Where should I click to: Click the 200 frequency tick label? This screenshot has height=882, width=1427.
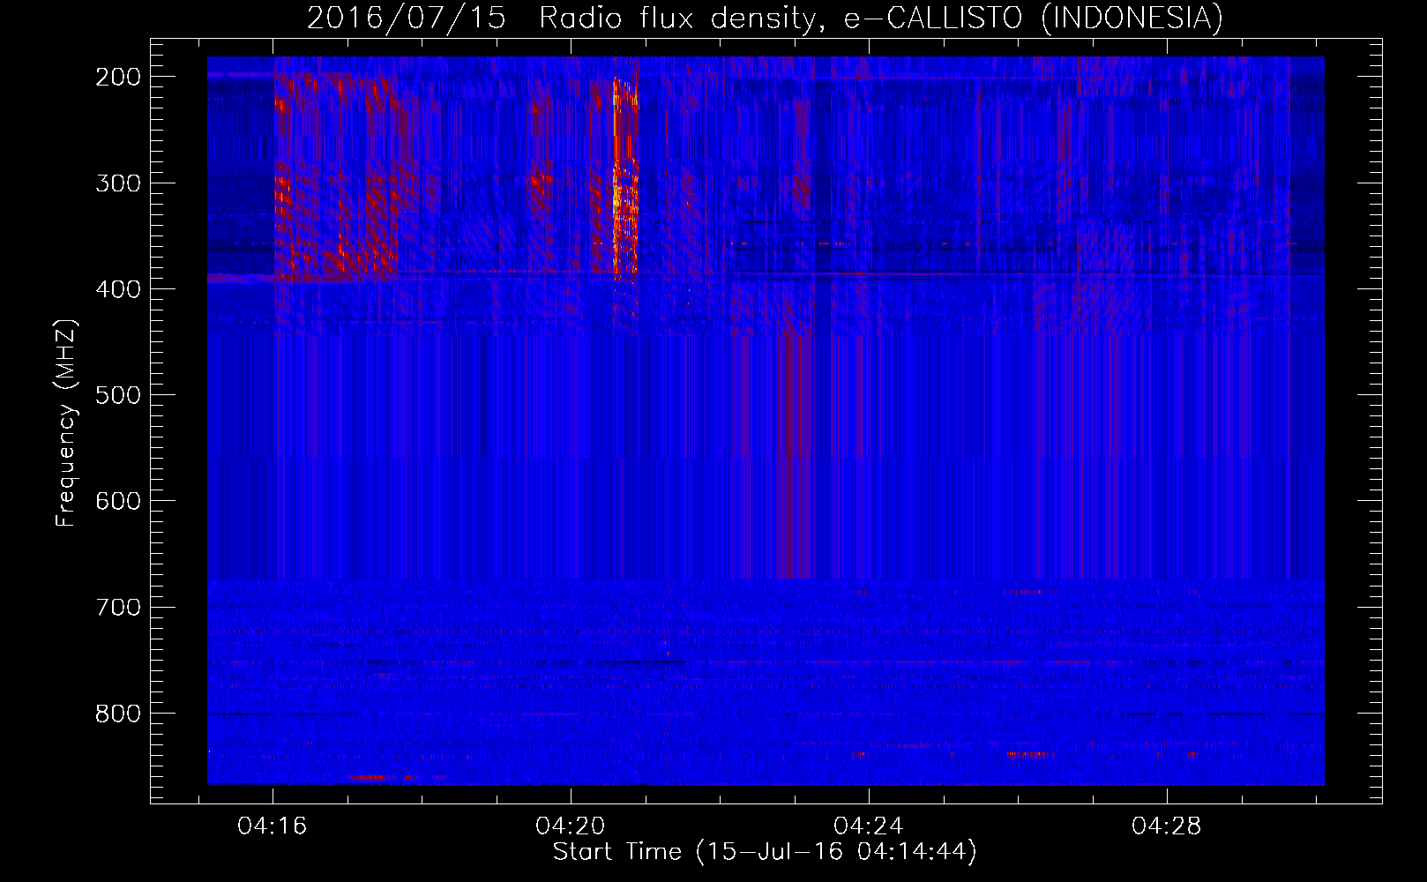(x=118, y=78)
